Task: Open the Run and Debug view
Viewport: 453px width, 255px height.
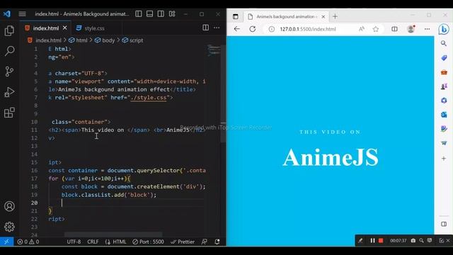Action: coord(9,92)
